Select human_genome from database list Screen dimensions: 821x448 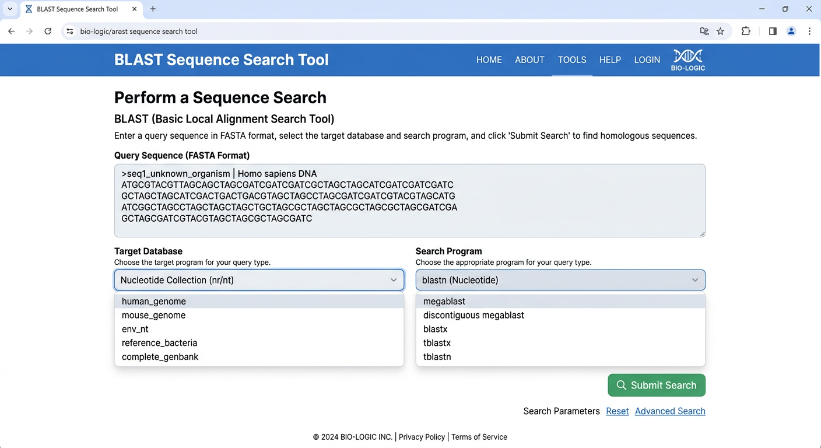[154, 302]
